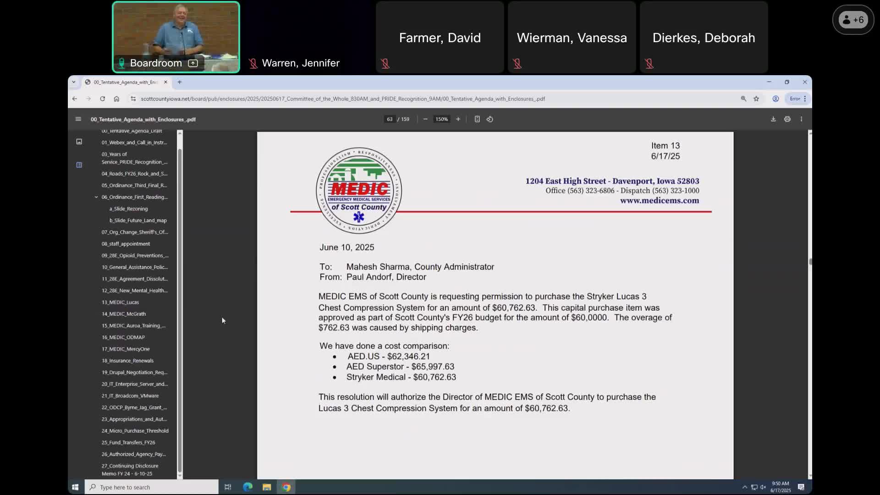Open the PDF sidebar hamburger menu

point(78,119)
